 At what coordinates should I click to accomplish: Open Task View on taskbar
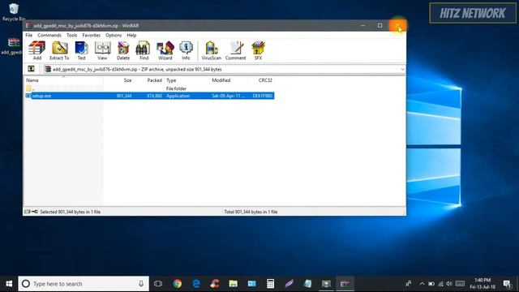pyautogui.click(x=158, y=284)
